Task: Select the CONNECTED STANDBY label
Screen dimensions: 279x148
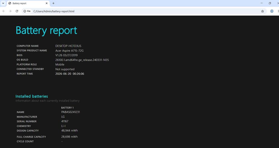Action: point(30,69)
